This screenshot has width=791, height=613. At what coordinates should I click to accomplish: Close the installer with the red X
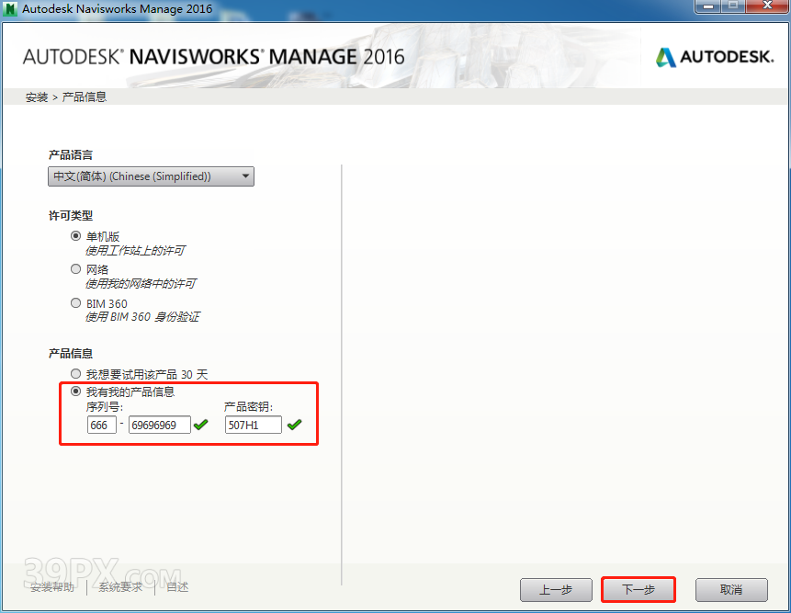pyautogui.click(x=766, y=7)
